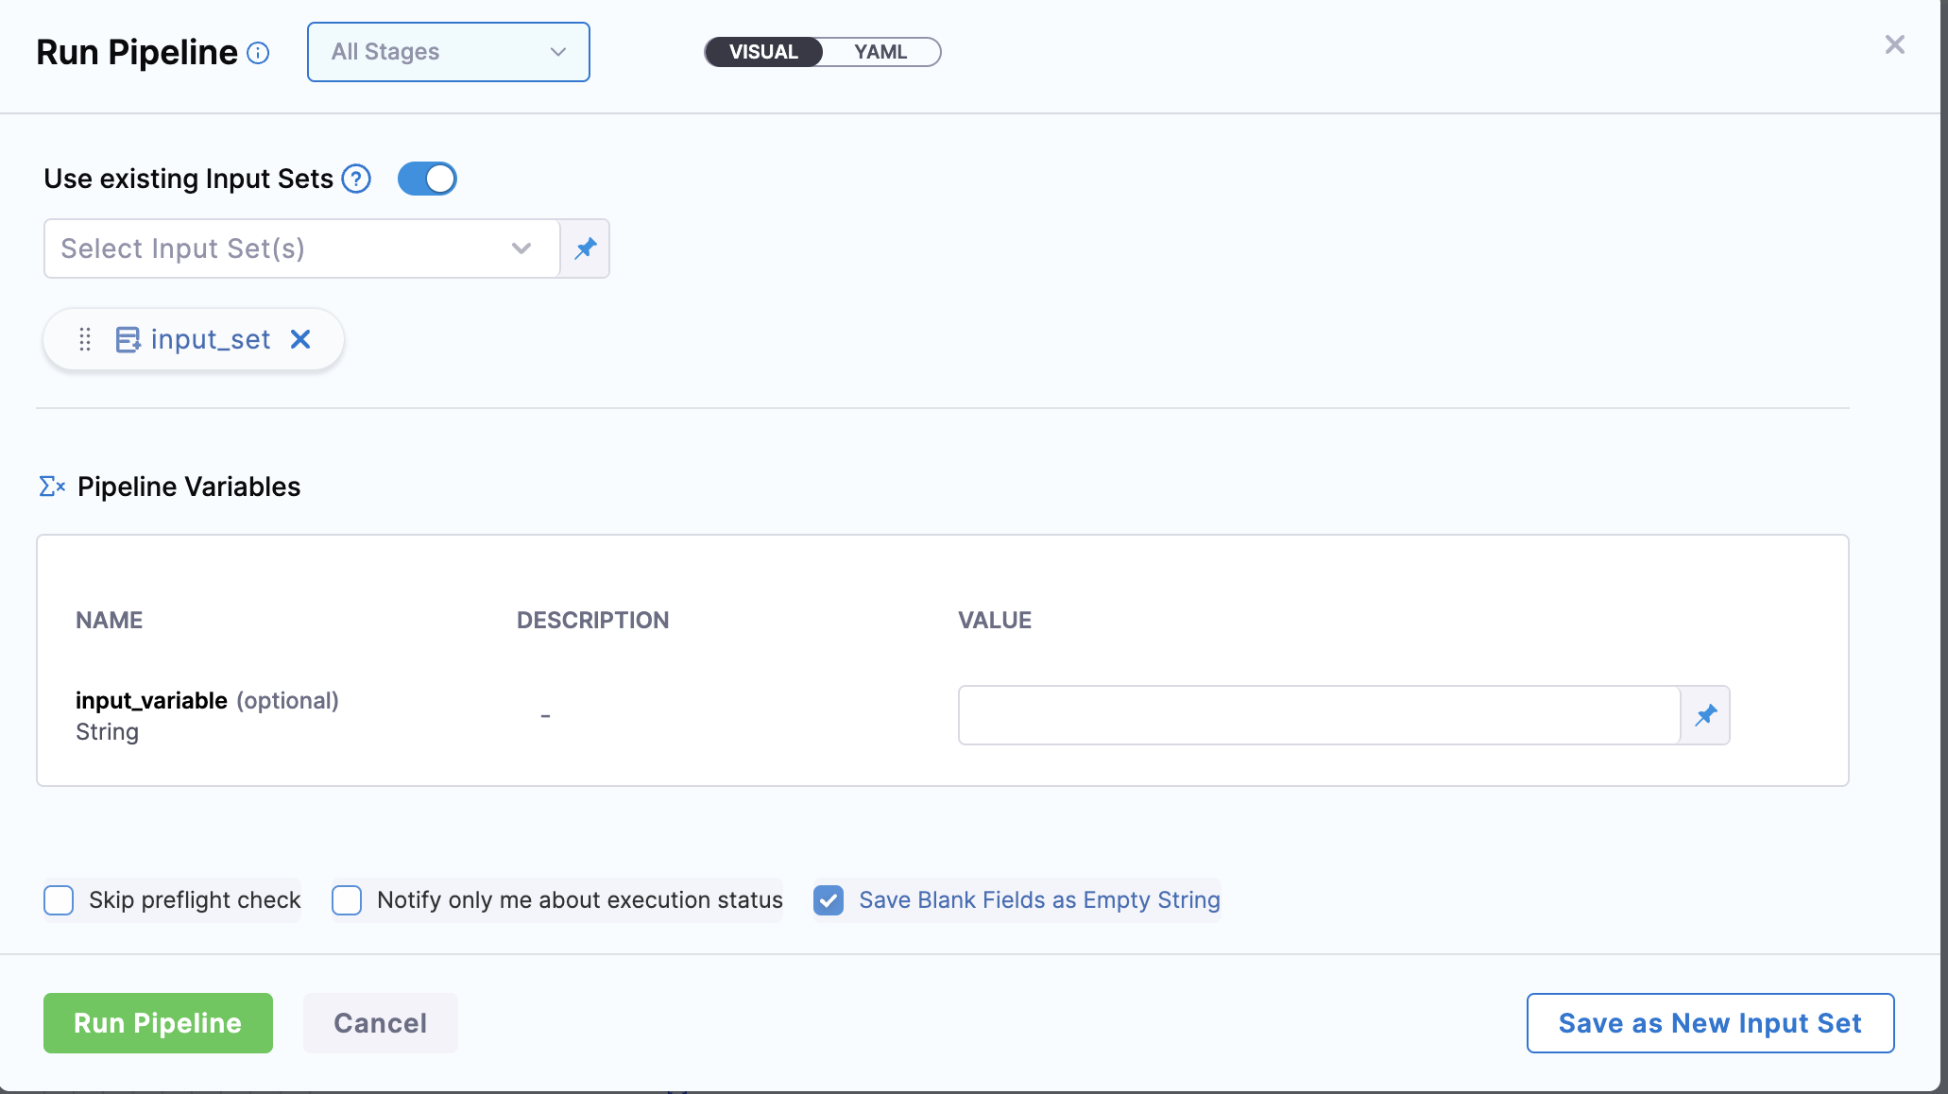The image size is (1948, 1094).
Task: Uncheck Save Blank Fields as Empty String
Action: click(x=829, y=900)
